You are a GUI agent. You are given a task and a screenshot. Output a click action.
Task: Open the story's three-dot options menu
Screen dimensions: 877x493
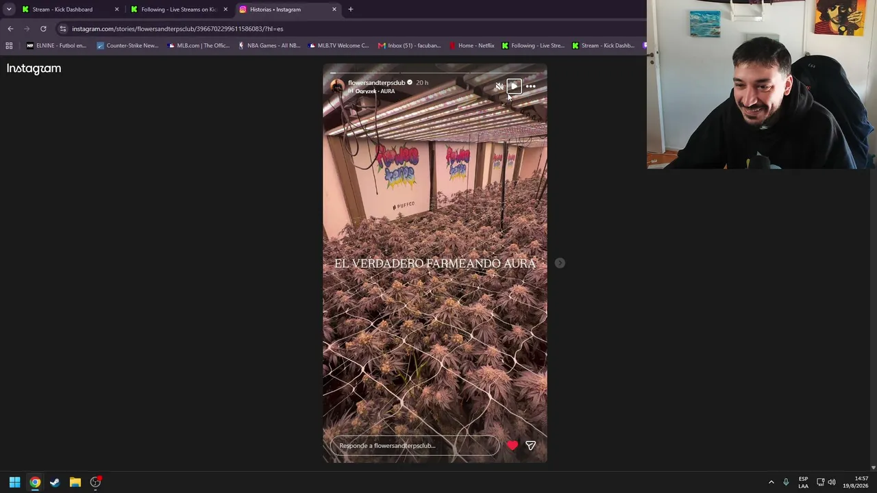point(530,86)
